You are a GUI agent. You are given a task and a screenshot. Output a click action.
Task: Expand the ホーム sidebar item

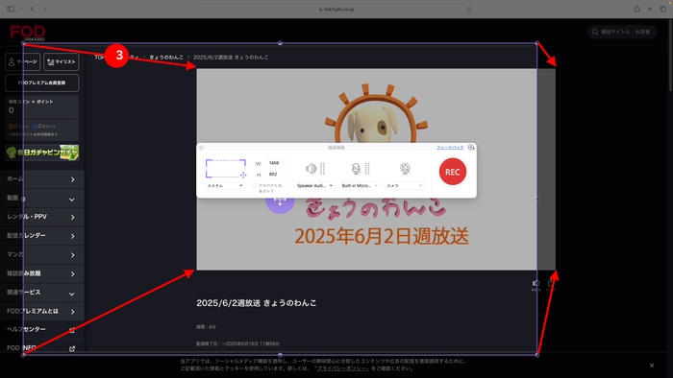pyautogui.click(x=41, y=179)
